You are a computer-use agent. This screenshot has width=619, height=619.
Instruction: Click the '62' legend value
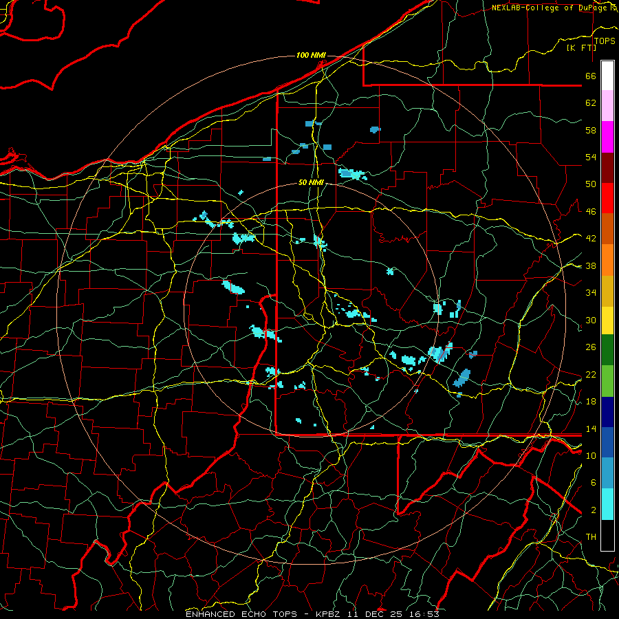coord(591,103)
